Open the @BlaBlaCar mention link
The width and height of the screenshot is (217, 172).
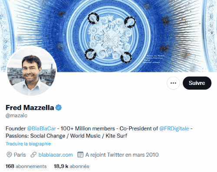[x=41, y=128]
